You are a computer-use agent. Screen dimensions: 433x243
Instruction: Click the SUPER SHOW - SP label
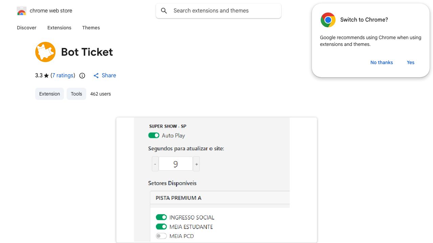point(168,126)
